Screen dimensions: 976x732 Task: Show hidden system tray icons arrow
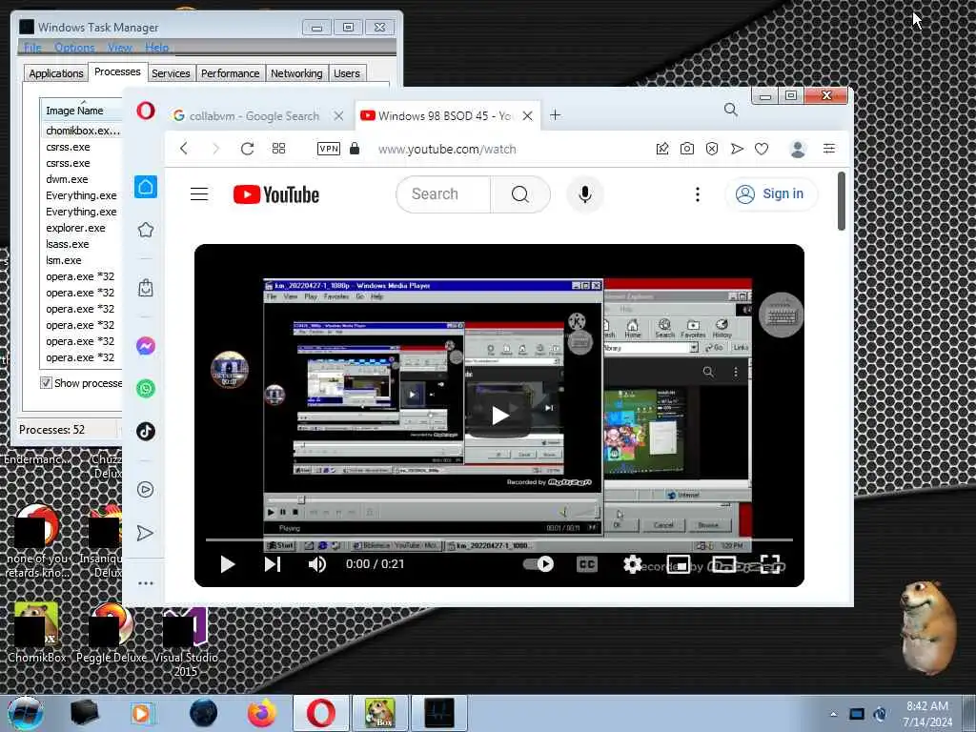(833, 713)
